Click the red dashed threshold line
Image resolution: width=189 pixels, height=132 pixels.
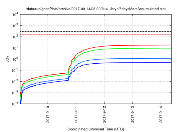(x=96, y=35)
